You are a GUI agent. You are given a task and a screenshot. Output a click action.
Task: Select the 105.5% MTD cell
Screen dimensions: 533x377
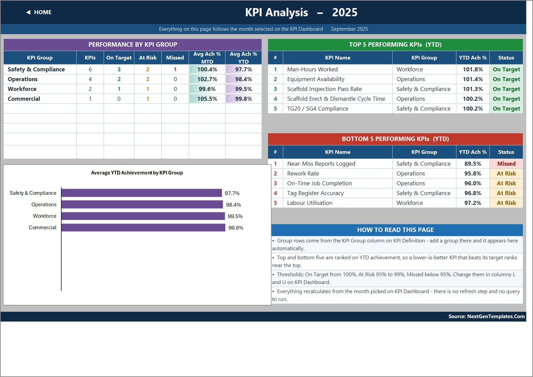point(207,99)
